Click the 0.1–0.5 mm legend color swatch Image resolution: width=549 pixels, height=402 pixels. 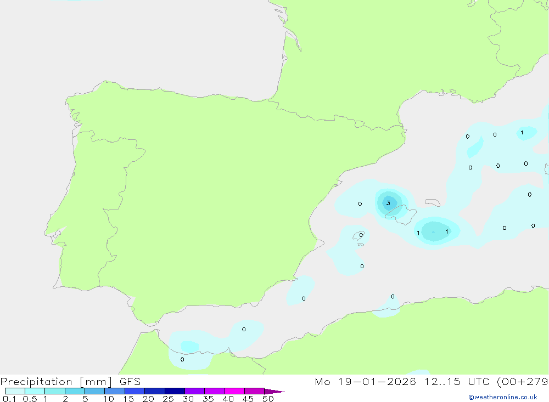pos(15,391)
